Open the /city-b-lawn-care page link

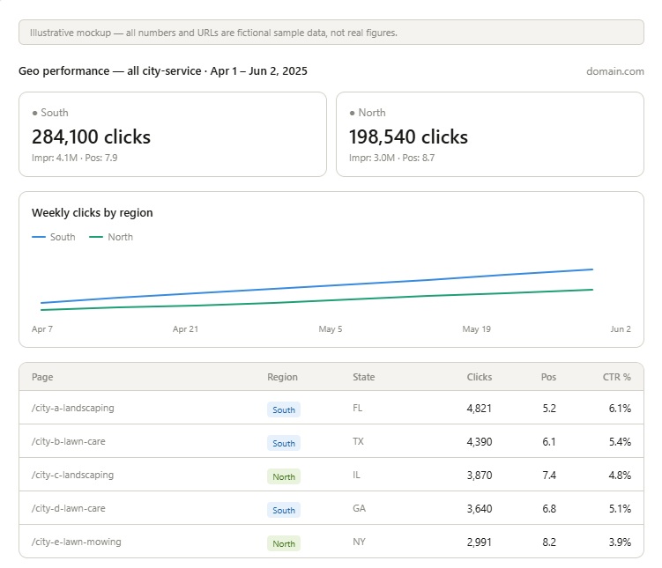coord(69,441)
